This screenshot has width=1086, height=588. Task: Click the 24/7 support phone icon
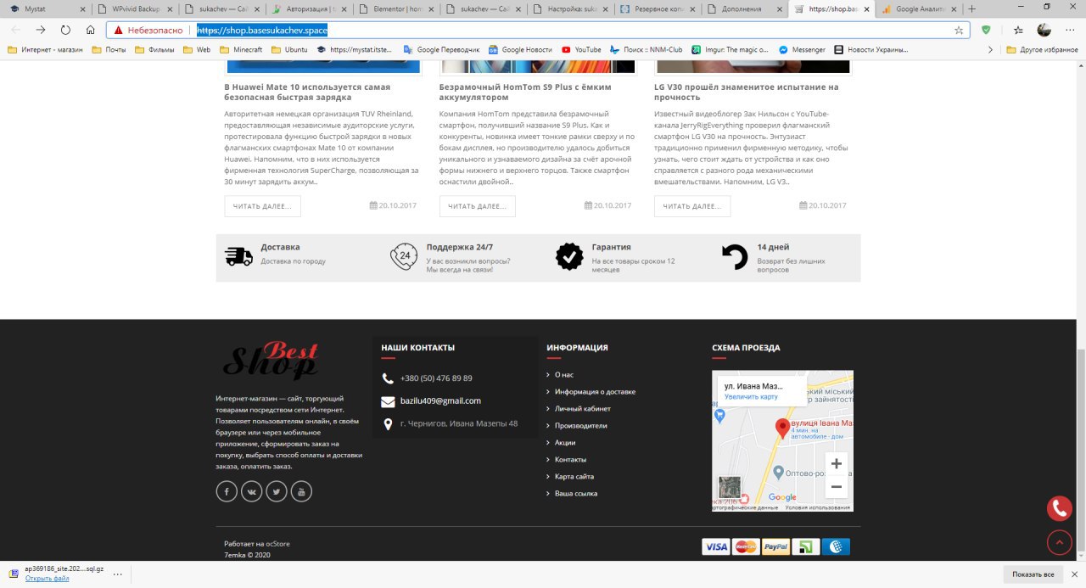(x=404, y=256)
